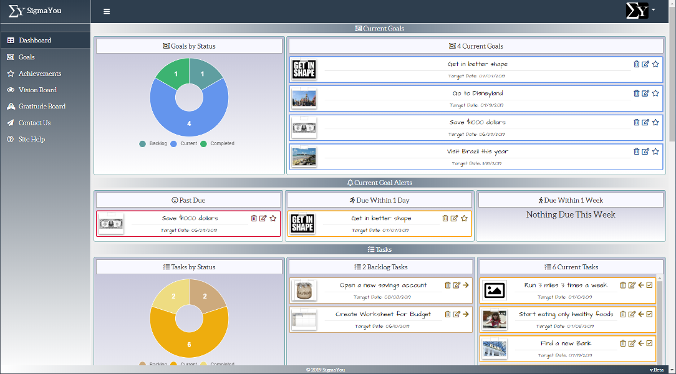The height and width of the screenshot is (374, 676).
Task: Edit the Past Due Save $1000 dollars goal
Action: [263, 218]
